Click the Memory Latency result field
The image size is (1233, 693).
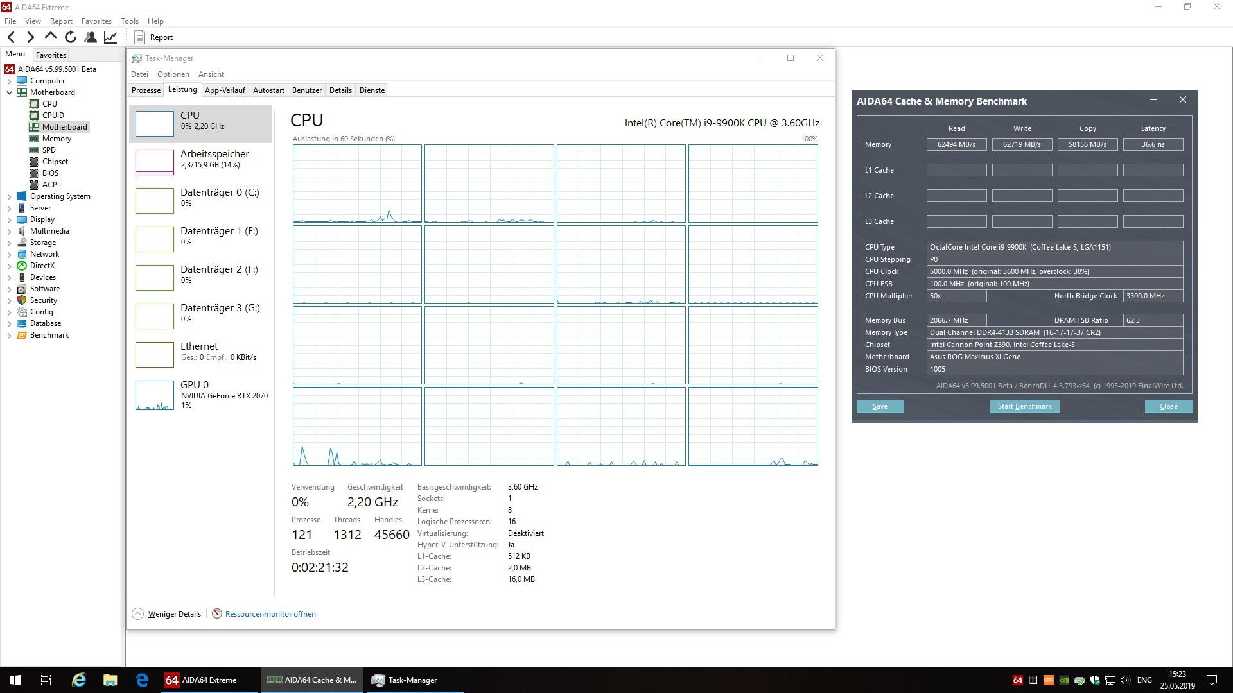point(1153,144)
